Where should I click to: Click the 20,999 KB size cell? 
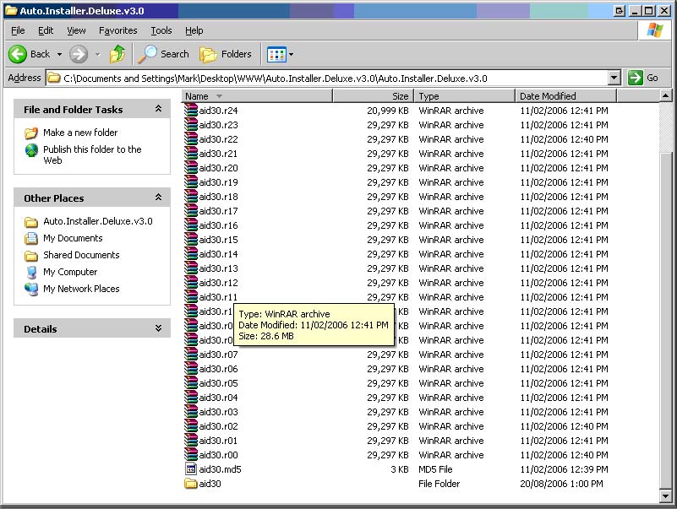(388, 111)
